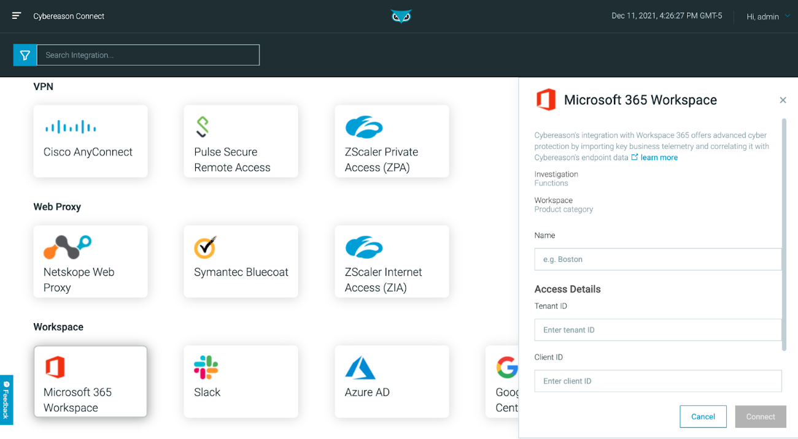Click the VPN section heading

pos(43,86)
